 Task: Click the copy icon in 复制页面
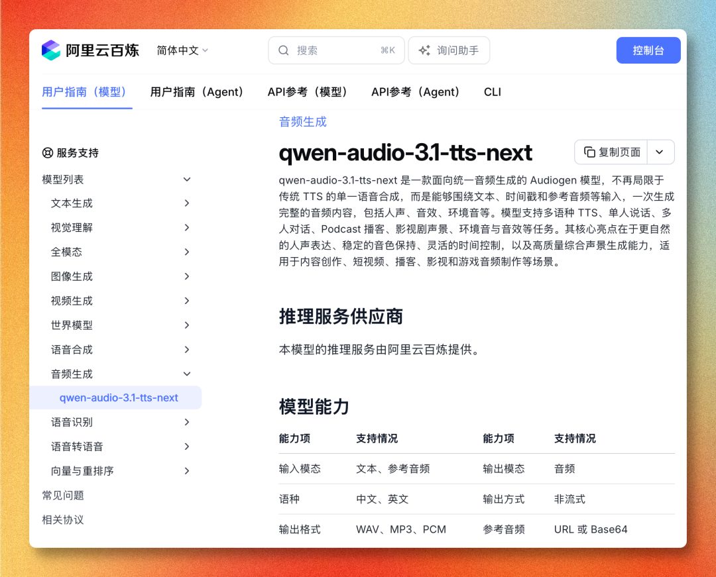[589, 152]
